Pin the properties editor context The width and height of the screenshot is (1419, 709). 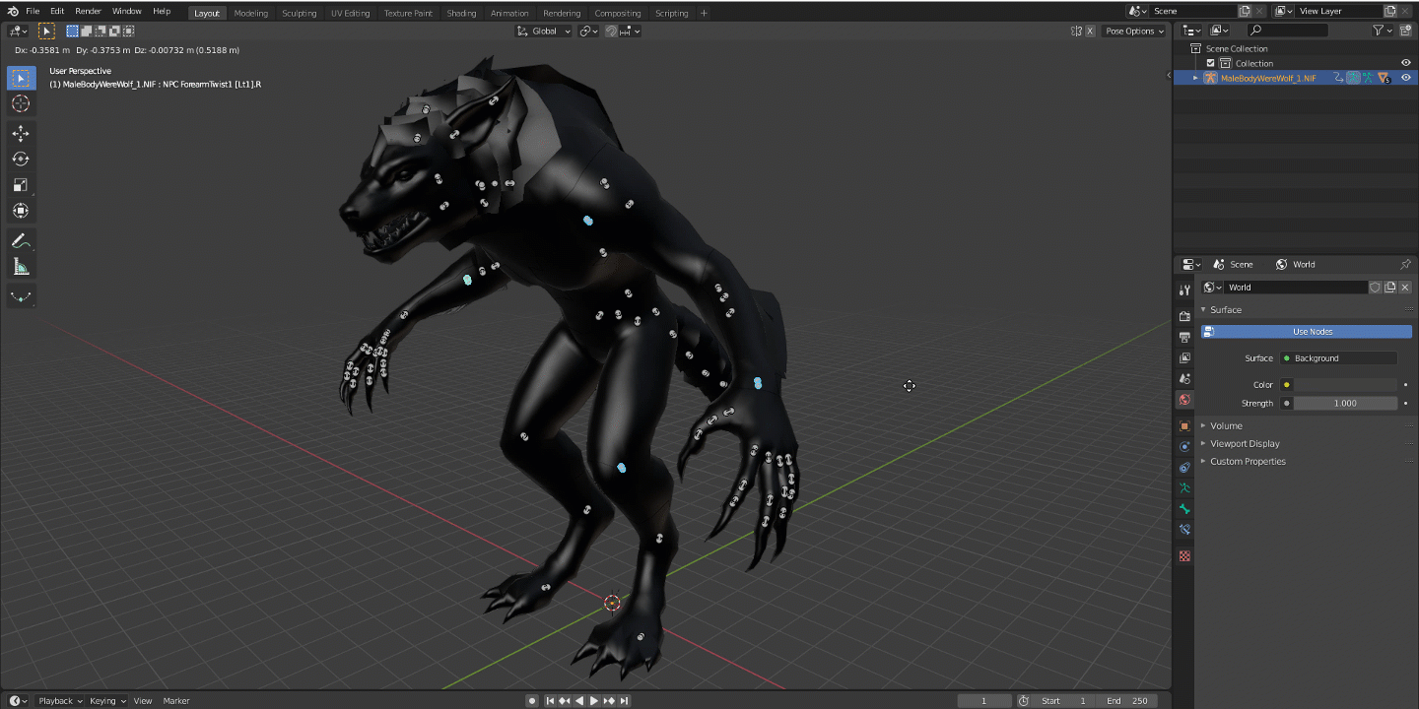[1405, 264]
